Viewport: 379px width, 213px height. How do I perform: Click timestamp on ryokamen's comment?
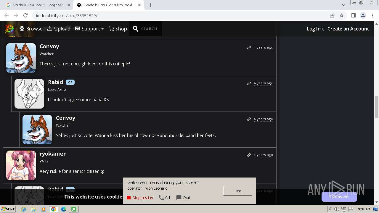pyautogui.click(x=263, y=155)
